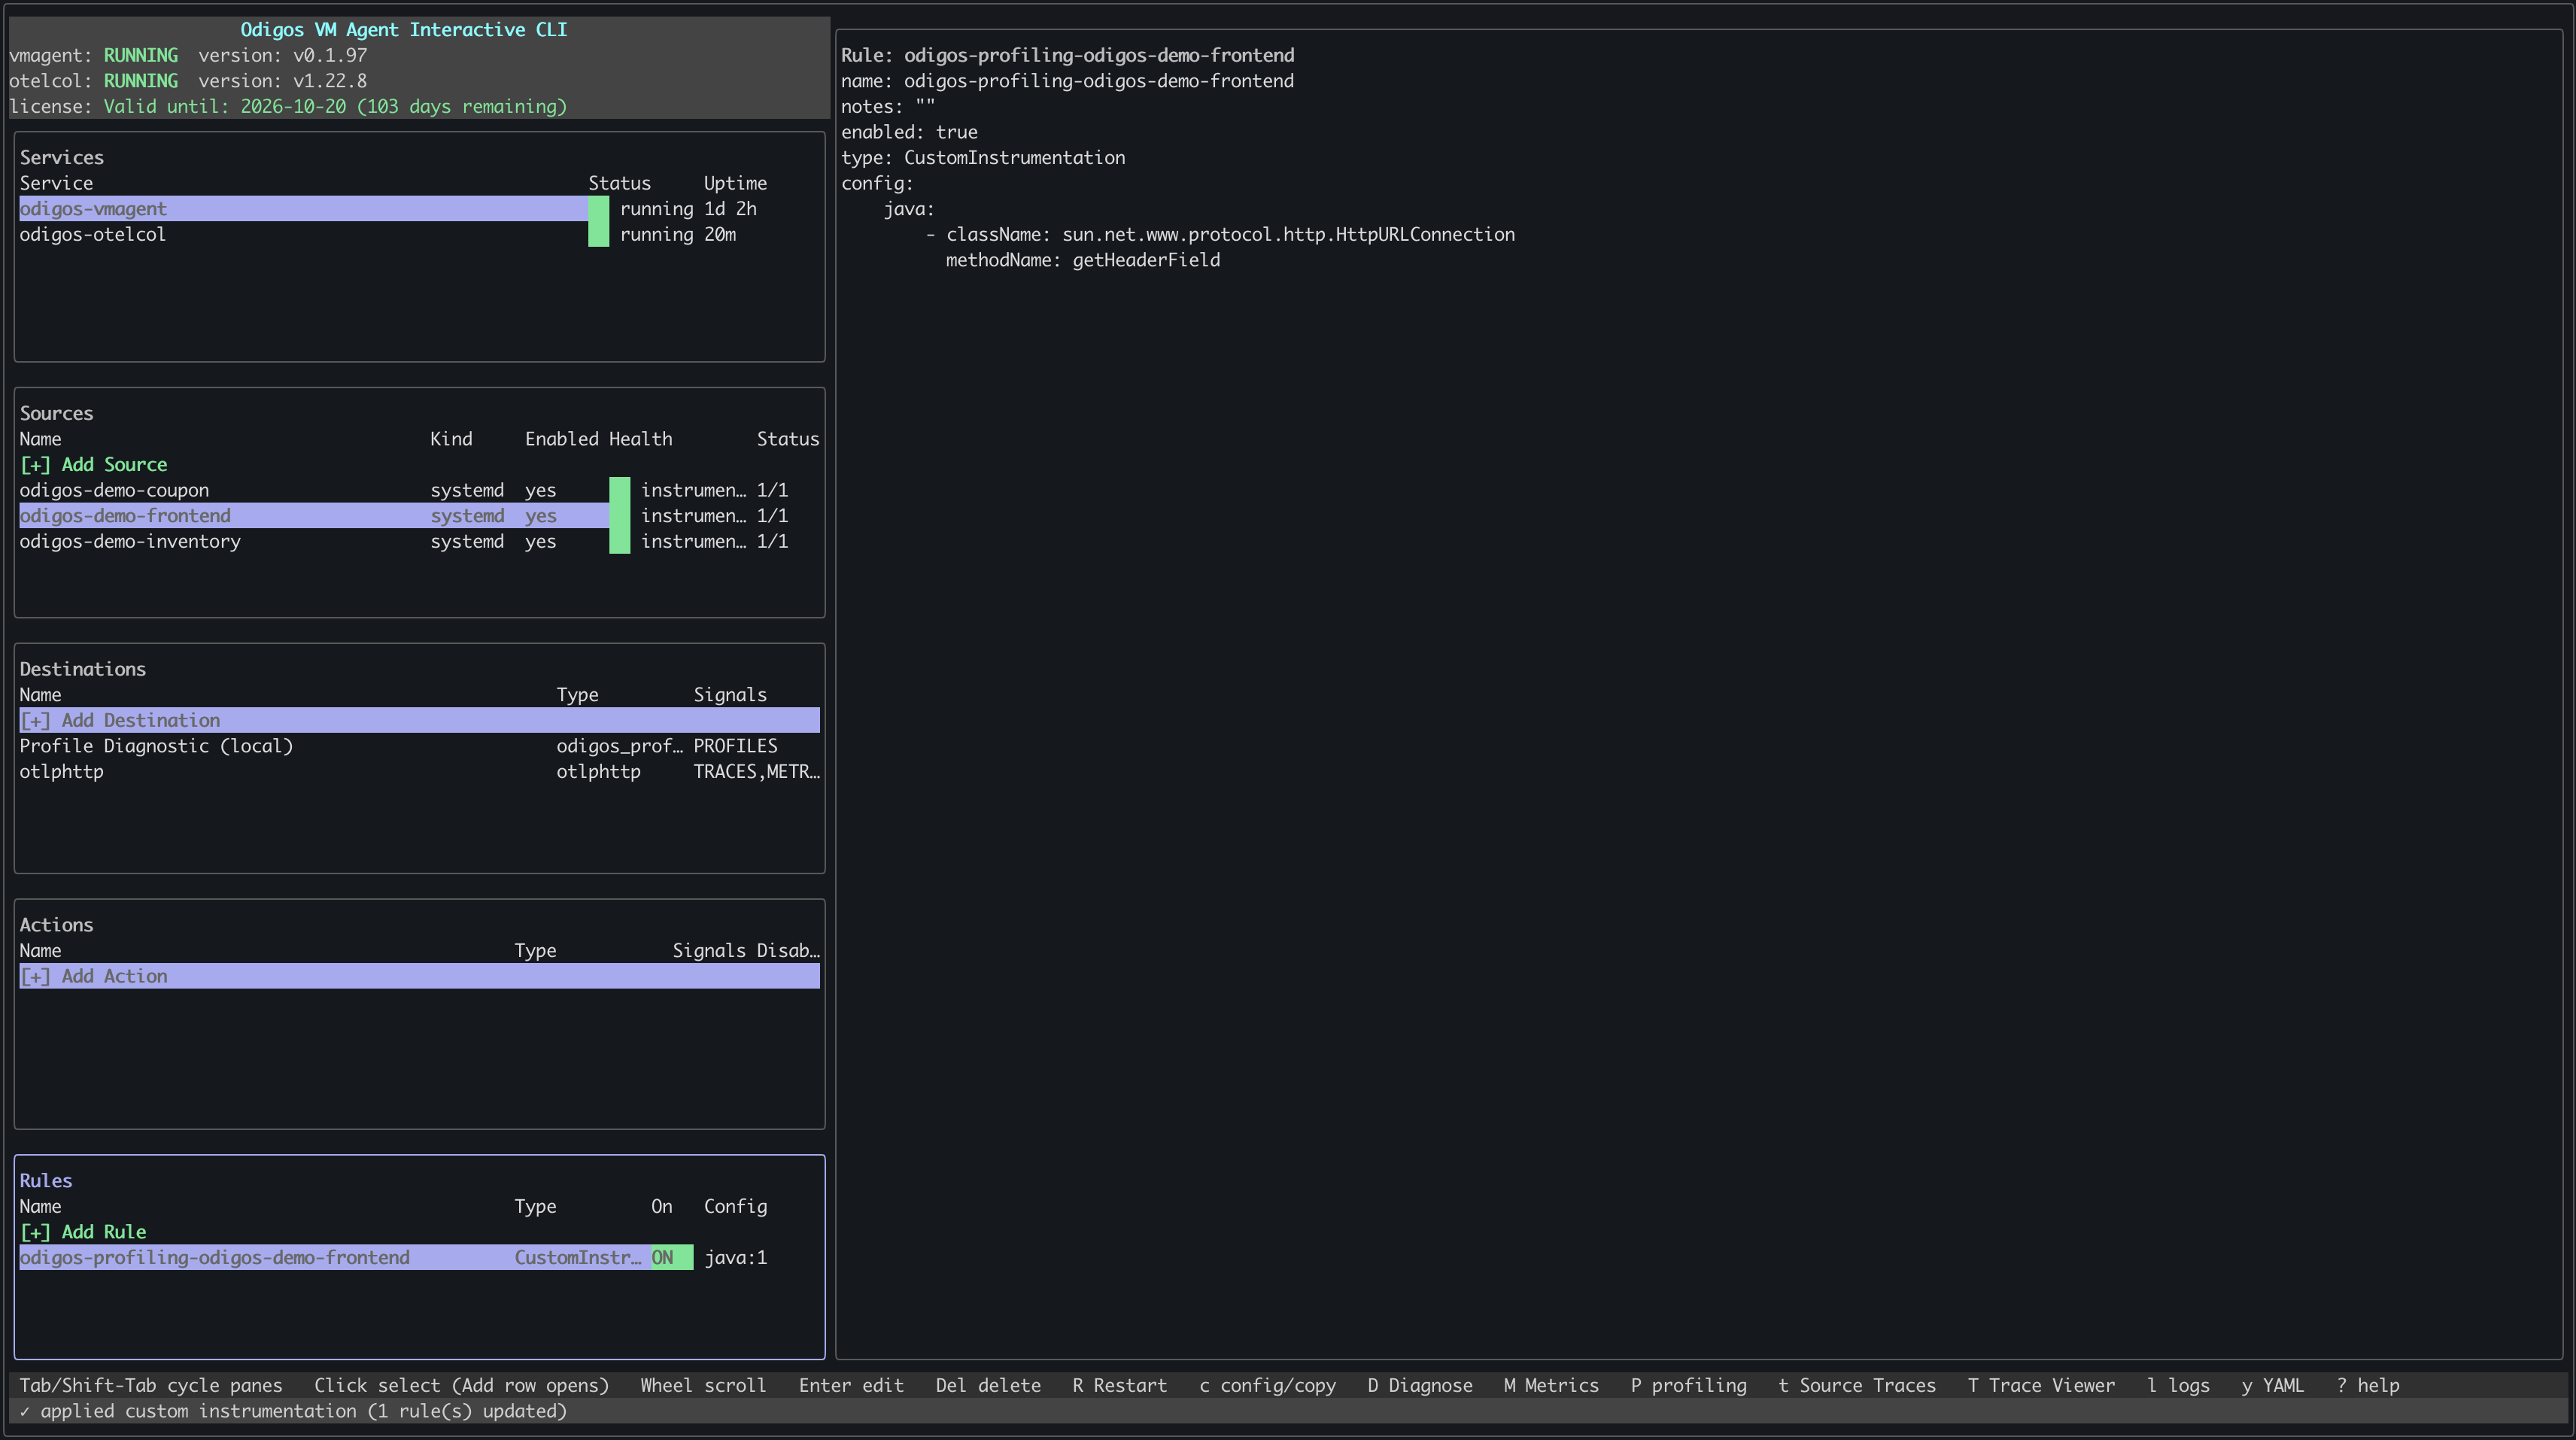2576x1440 pixels.
Task: Click the c config/copy shortcut hint
Action: [x=1267, y=1386]
